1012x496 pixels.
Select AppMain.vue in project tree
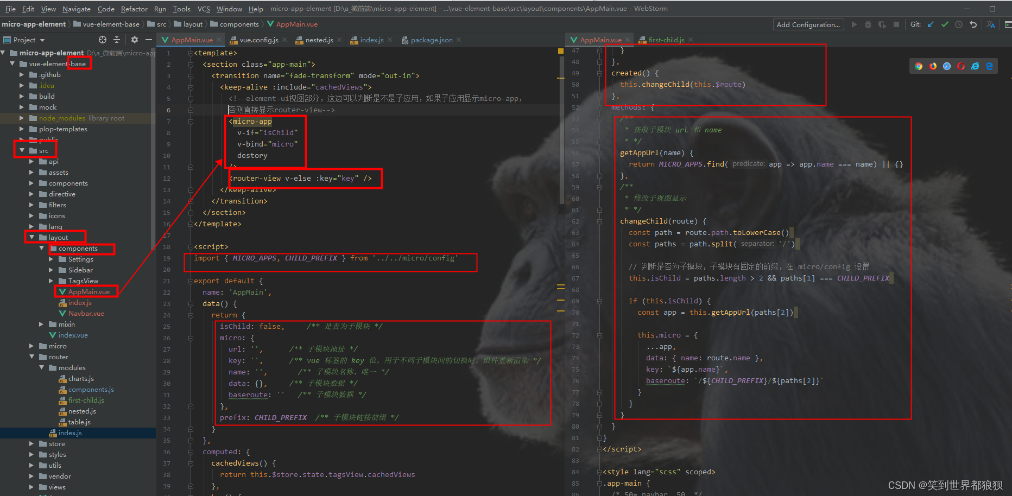pyautogui.click(x=88, y=291)
